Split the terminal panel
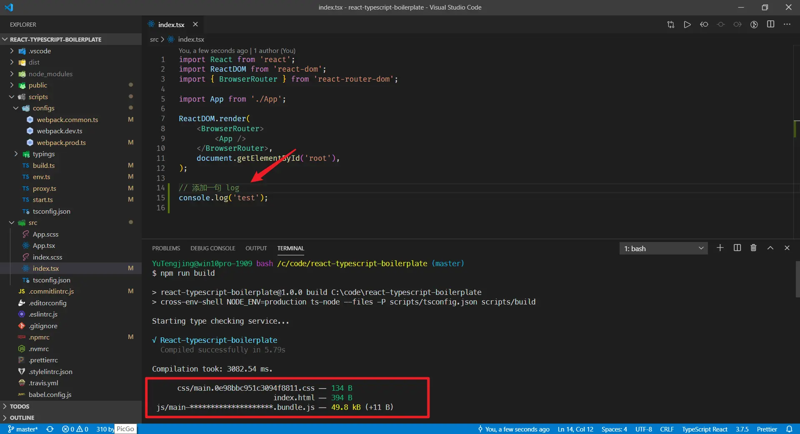The width and height of the screenshot is (800, 434). tap(737, 248)
